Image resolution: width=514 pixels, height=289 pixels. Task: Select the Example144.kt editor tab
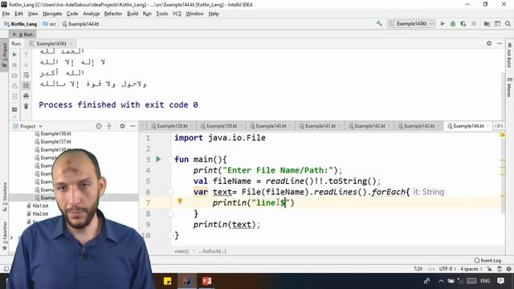[467, 126]
